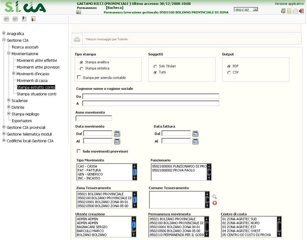The height and width of the screenshot is (240, 307).
Task: Click the expand-all tree icon in sidebar toolbar
Action: [x=7, y=19]
